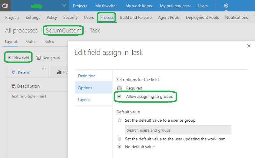Click the Set options for the field text

[137, 80]
